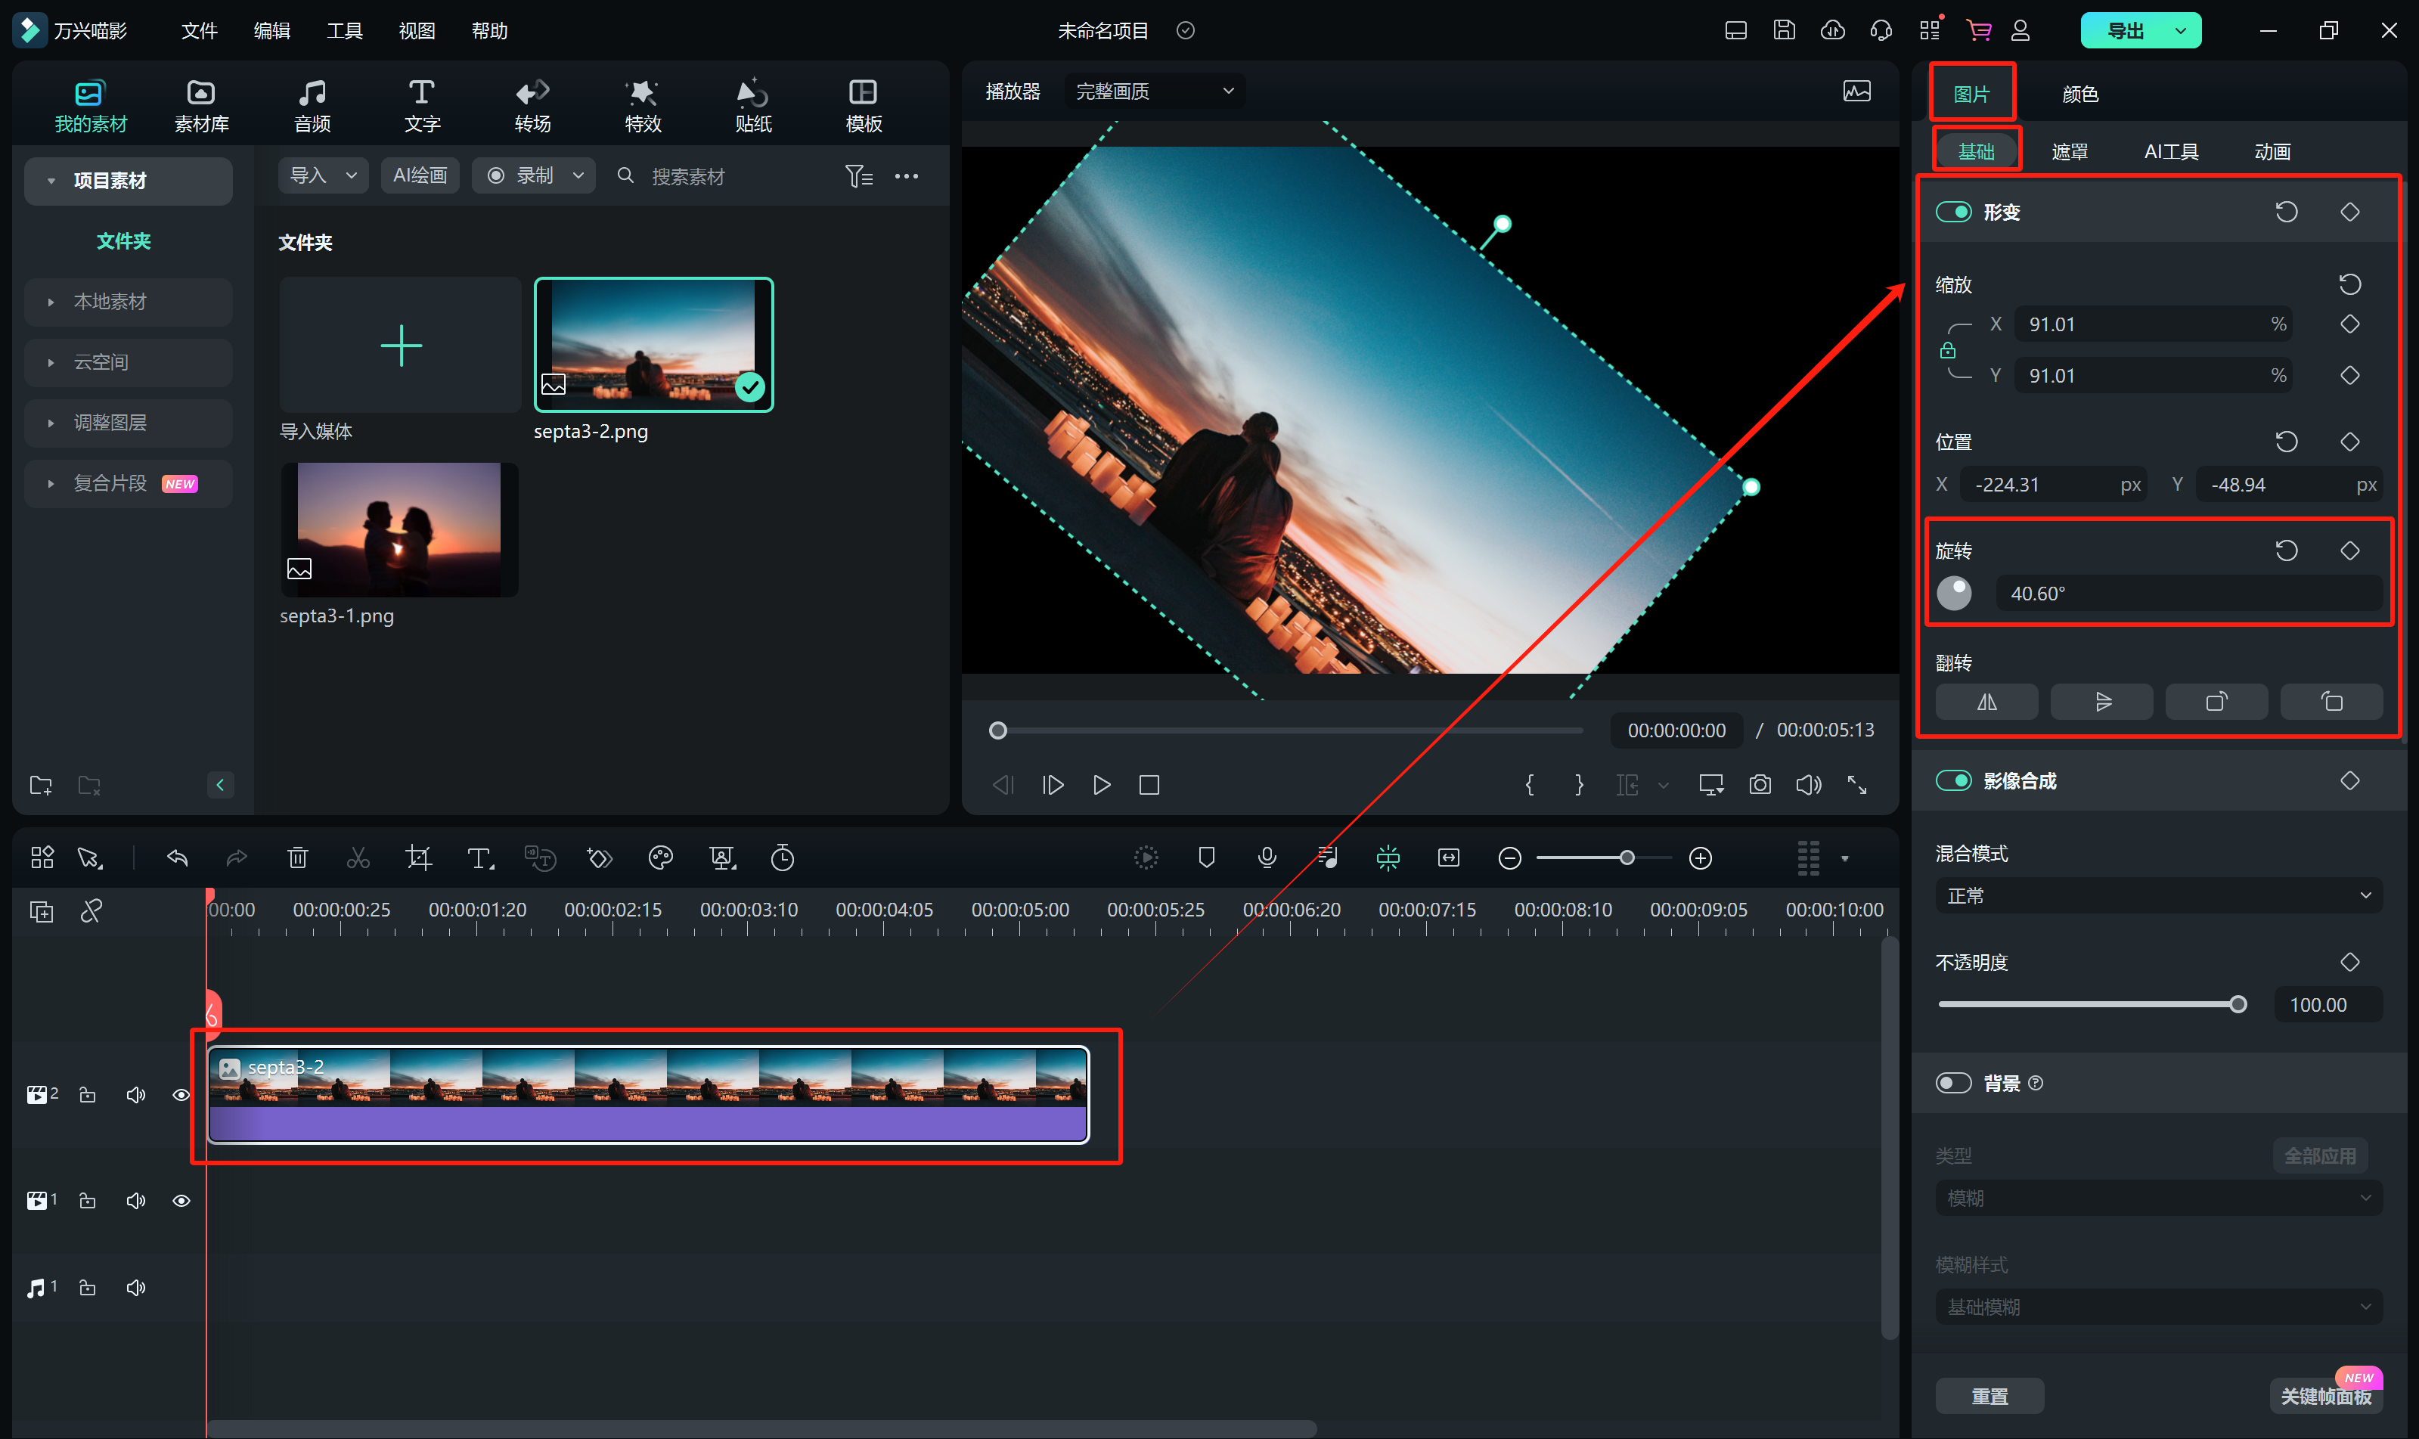Image resolution: width=2419 pixels, height=1439 pixels.
Task: Click the 重置 reset button
Action: pos(1989,1395)
